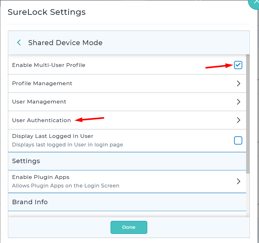Screen dimensions: 259x243
Task: Click the Display Last Logged In User title
Action: coord(53,136)
